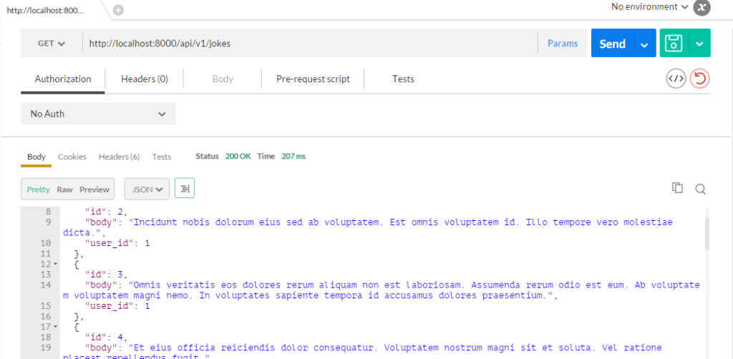
Task: Switch response view to Raw
Action: [65, 190]
